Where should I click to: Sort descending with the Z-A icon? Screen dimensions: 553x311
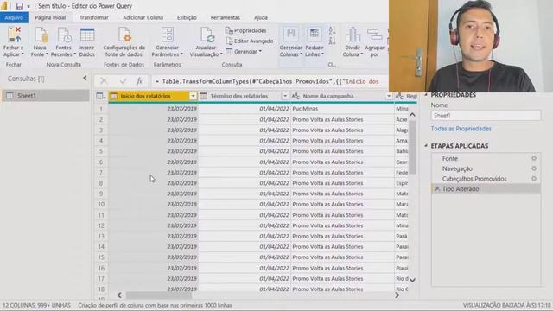[332, 41]
